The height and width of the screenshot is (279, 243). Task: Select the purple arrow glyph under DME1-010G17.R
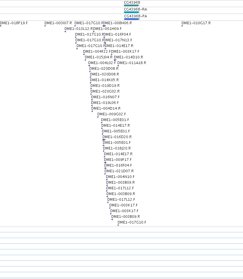(x=182, y=26)
